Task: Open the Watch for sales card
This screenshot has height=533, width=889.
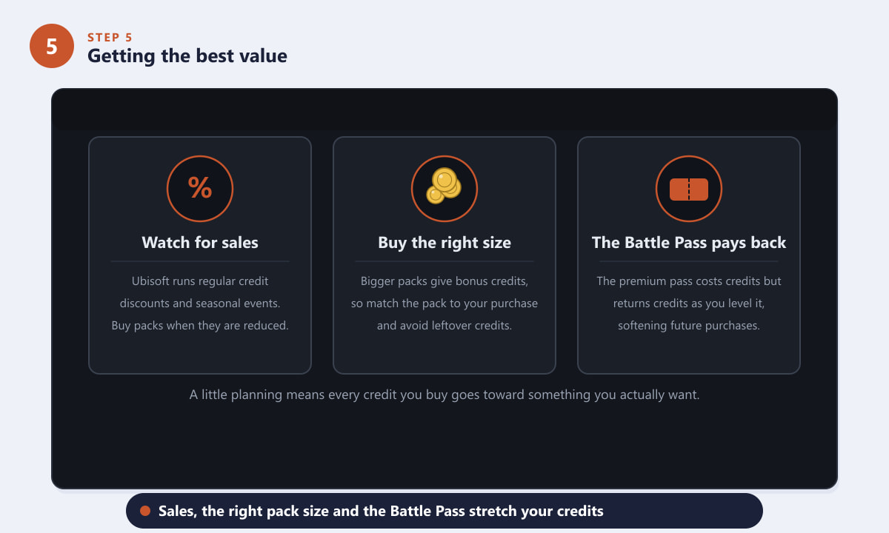Action: pyautogui.click(x=200, y=255)
